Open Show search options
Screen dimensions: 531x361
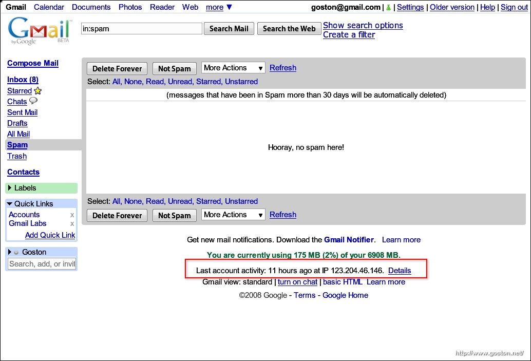[x=363, y=25]
